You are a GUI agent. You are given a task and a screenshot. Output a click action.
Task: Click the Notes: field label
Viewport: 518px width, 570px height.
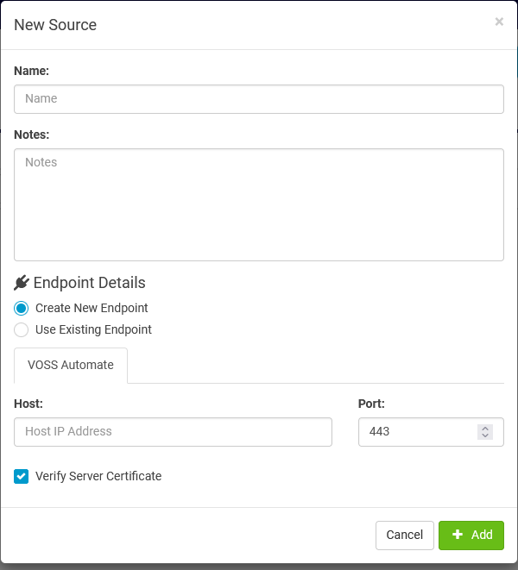point(32,135)
